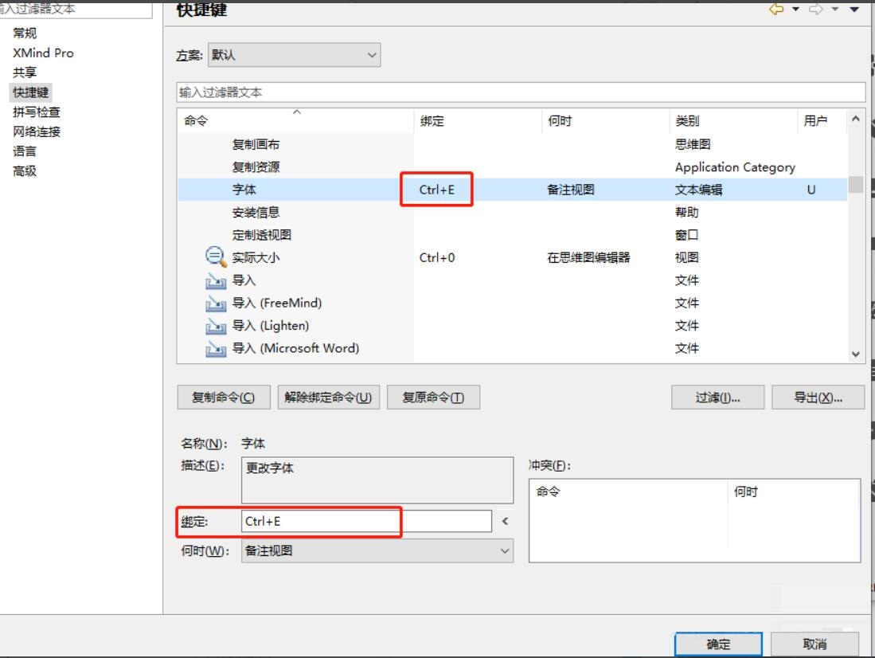Select the 导入 (FreeMind) command row
Image resolution: width=875 pixels, height=658 pixels.
click(x=512, y=304)
